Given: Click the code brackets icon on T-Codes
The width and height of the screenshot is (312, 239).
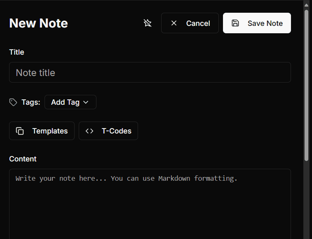Looking at the screenshot, I should coord(89,131).
